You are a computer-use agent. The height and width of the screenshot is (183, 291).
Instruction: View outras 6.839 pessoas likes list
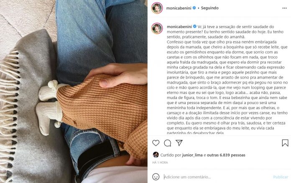point(226,155)
